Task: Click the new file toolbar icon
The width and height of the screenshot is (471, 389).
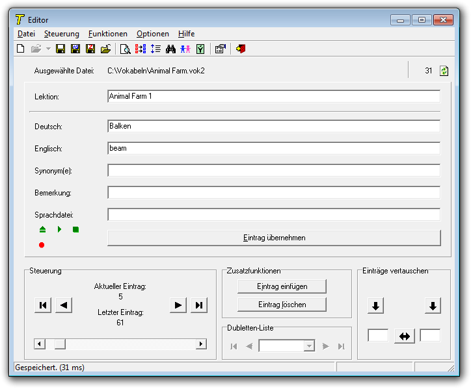Action: tap(20, 49)
